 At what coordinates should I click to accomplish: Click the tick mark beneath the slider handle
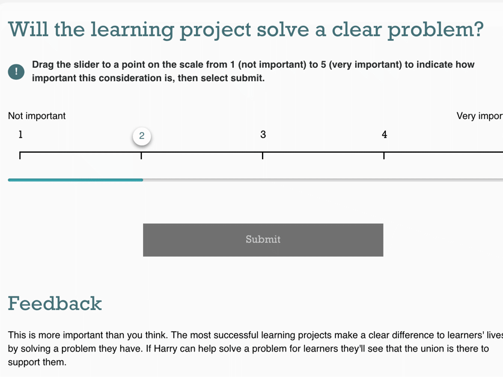141,156
